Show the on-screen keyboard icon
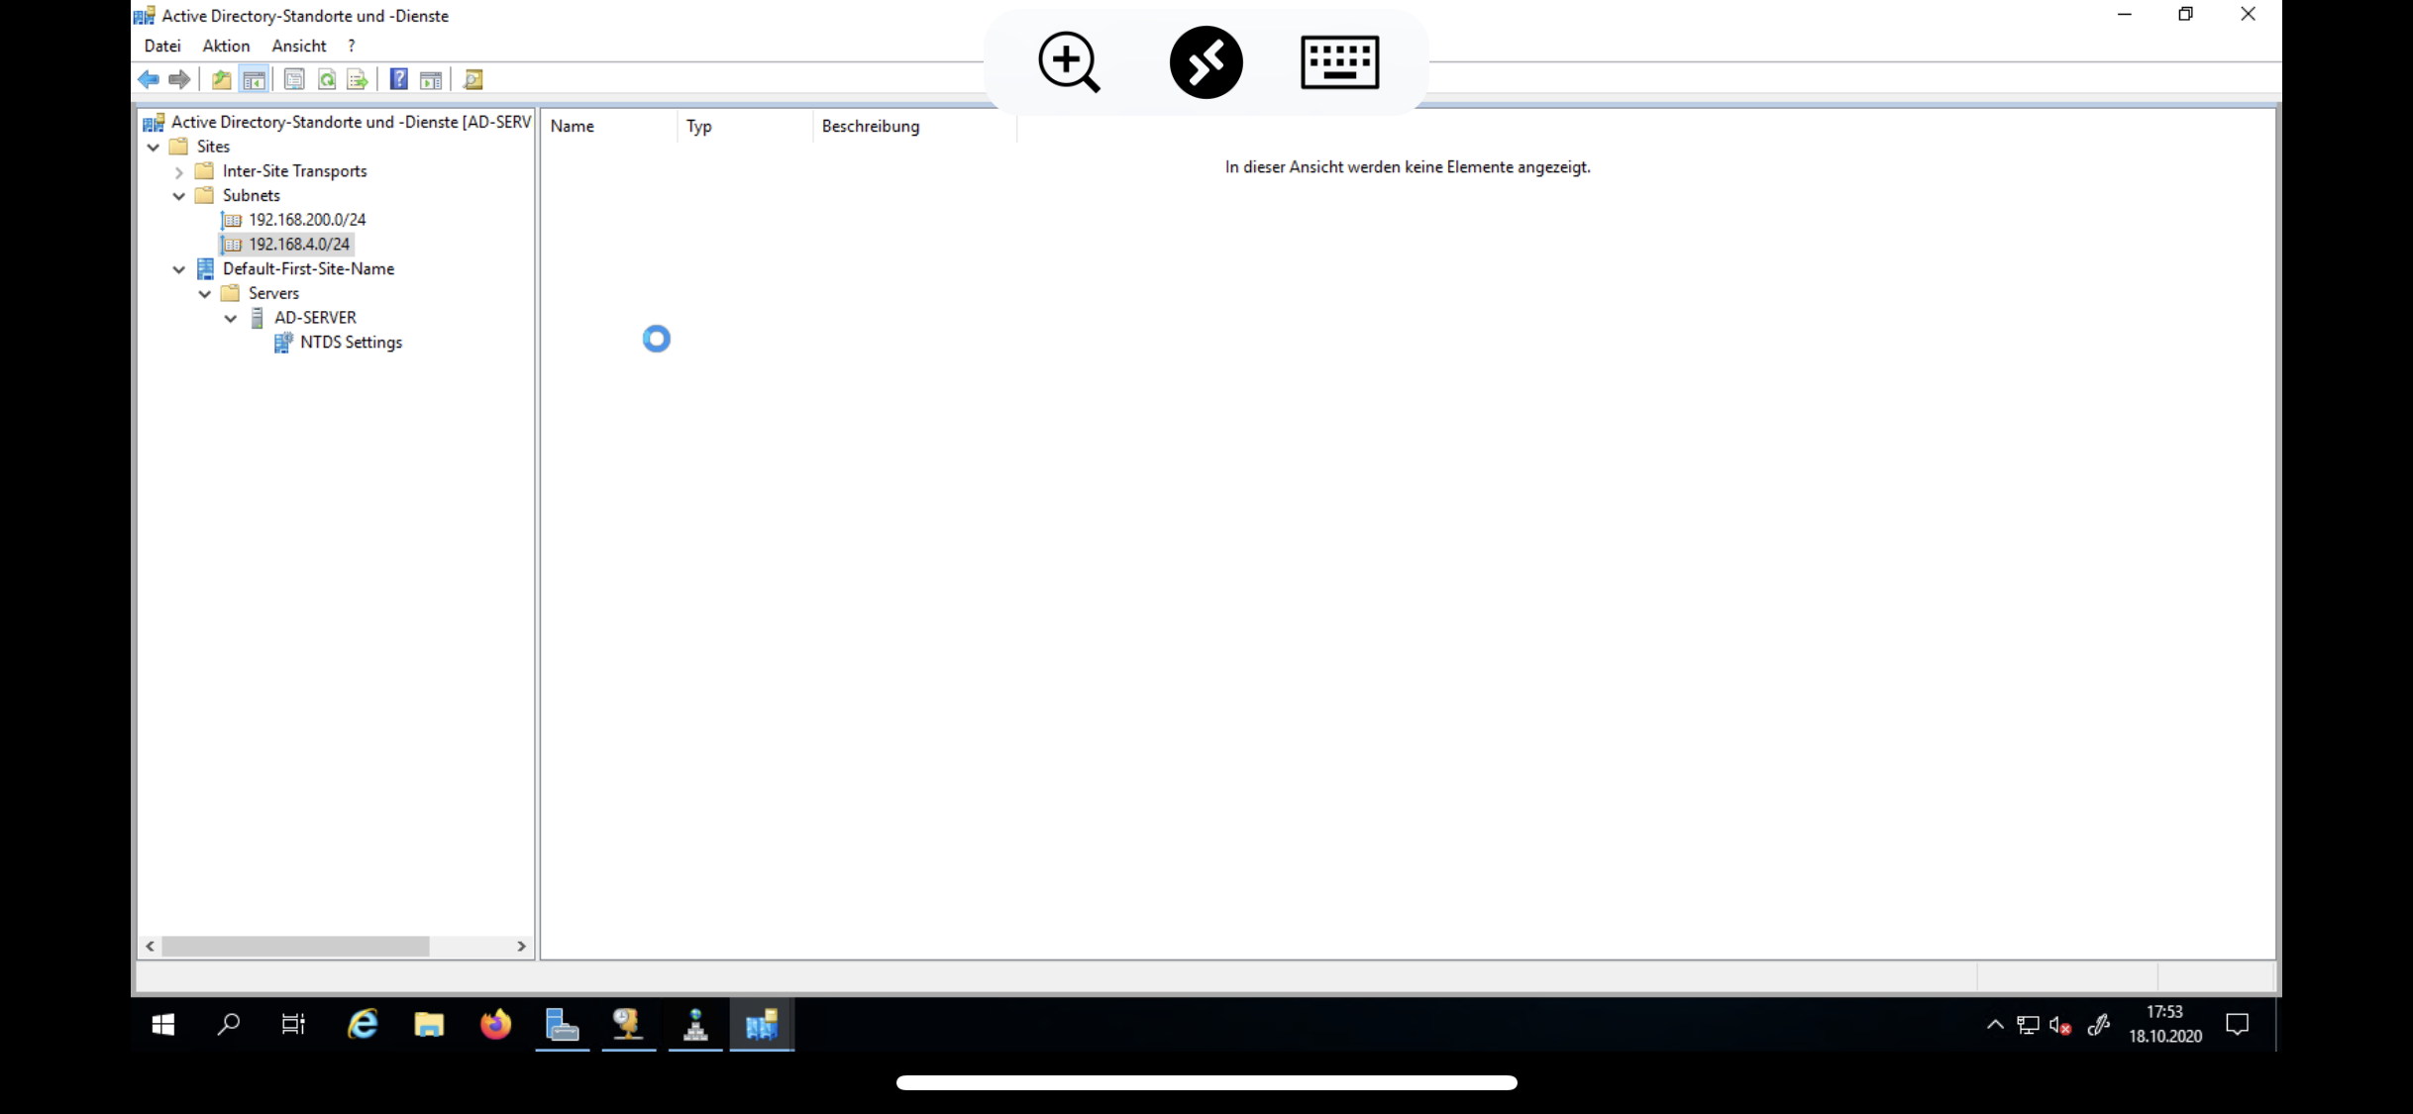 [x=1339, y=62]
